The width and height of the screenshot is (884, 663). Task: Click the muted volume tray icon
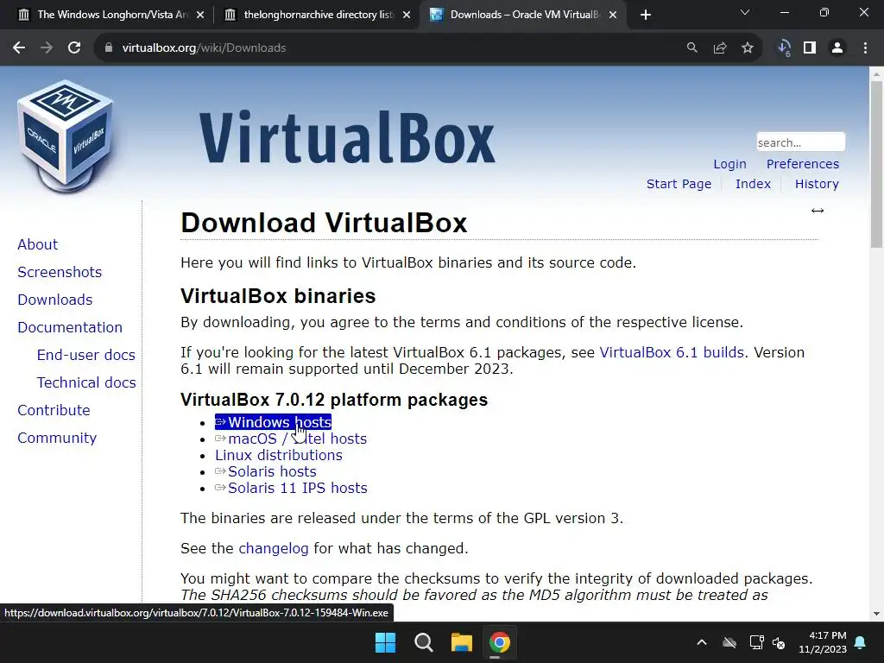779,642
